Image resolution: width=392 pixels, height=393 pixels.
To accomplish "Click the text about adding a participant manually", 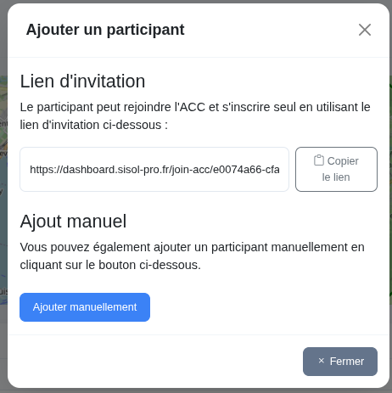I will coord(192,256).
